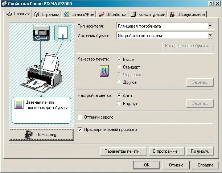Uncheck the Предварительный просмотр checkbox
This screenshot has width=222, height=173.
80,129
